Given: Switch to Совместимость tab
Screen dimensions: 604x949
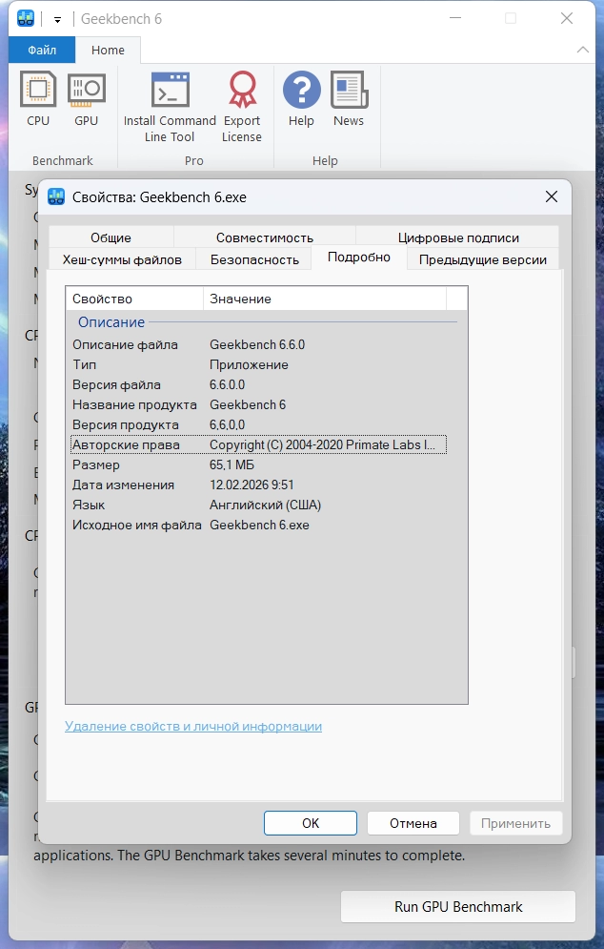Looking at the screenshot, I should [265, 237].
